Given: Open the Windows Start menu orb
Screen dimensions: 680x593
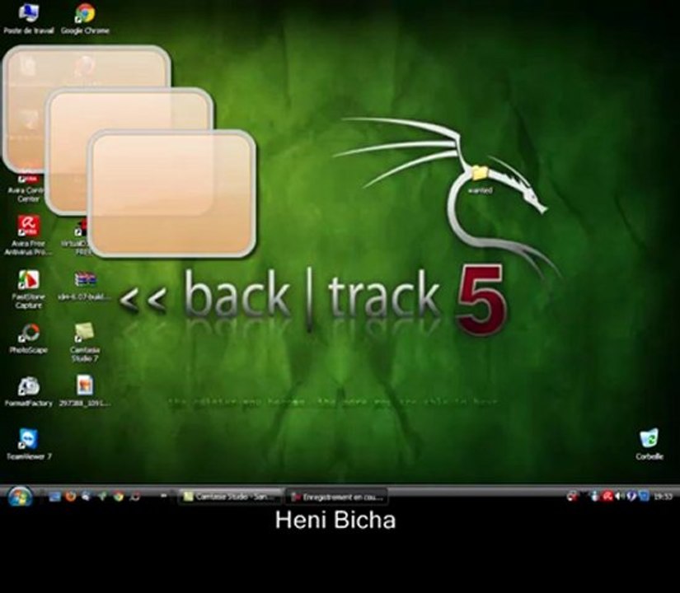Looking at the screenshot, I should tap(20, 497).
